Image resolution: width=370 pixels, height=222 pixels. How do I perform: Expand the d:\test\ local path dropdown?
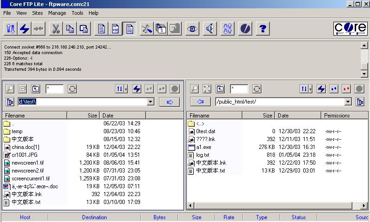coord(150,102)
